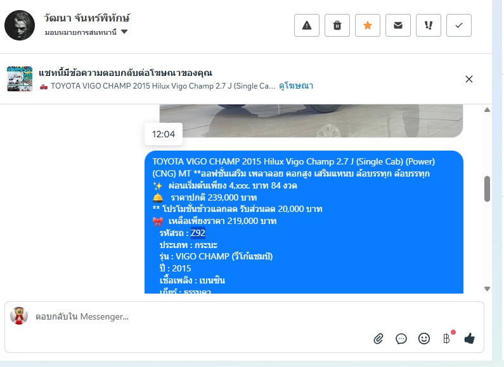Mark conversation done with checkmark icon
This screenshot has width=504, height=367.
pyautogui.click(x=459, y=25)
